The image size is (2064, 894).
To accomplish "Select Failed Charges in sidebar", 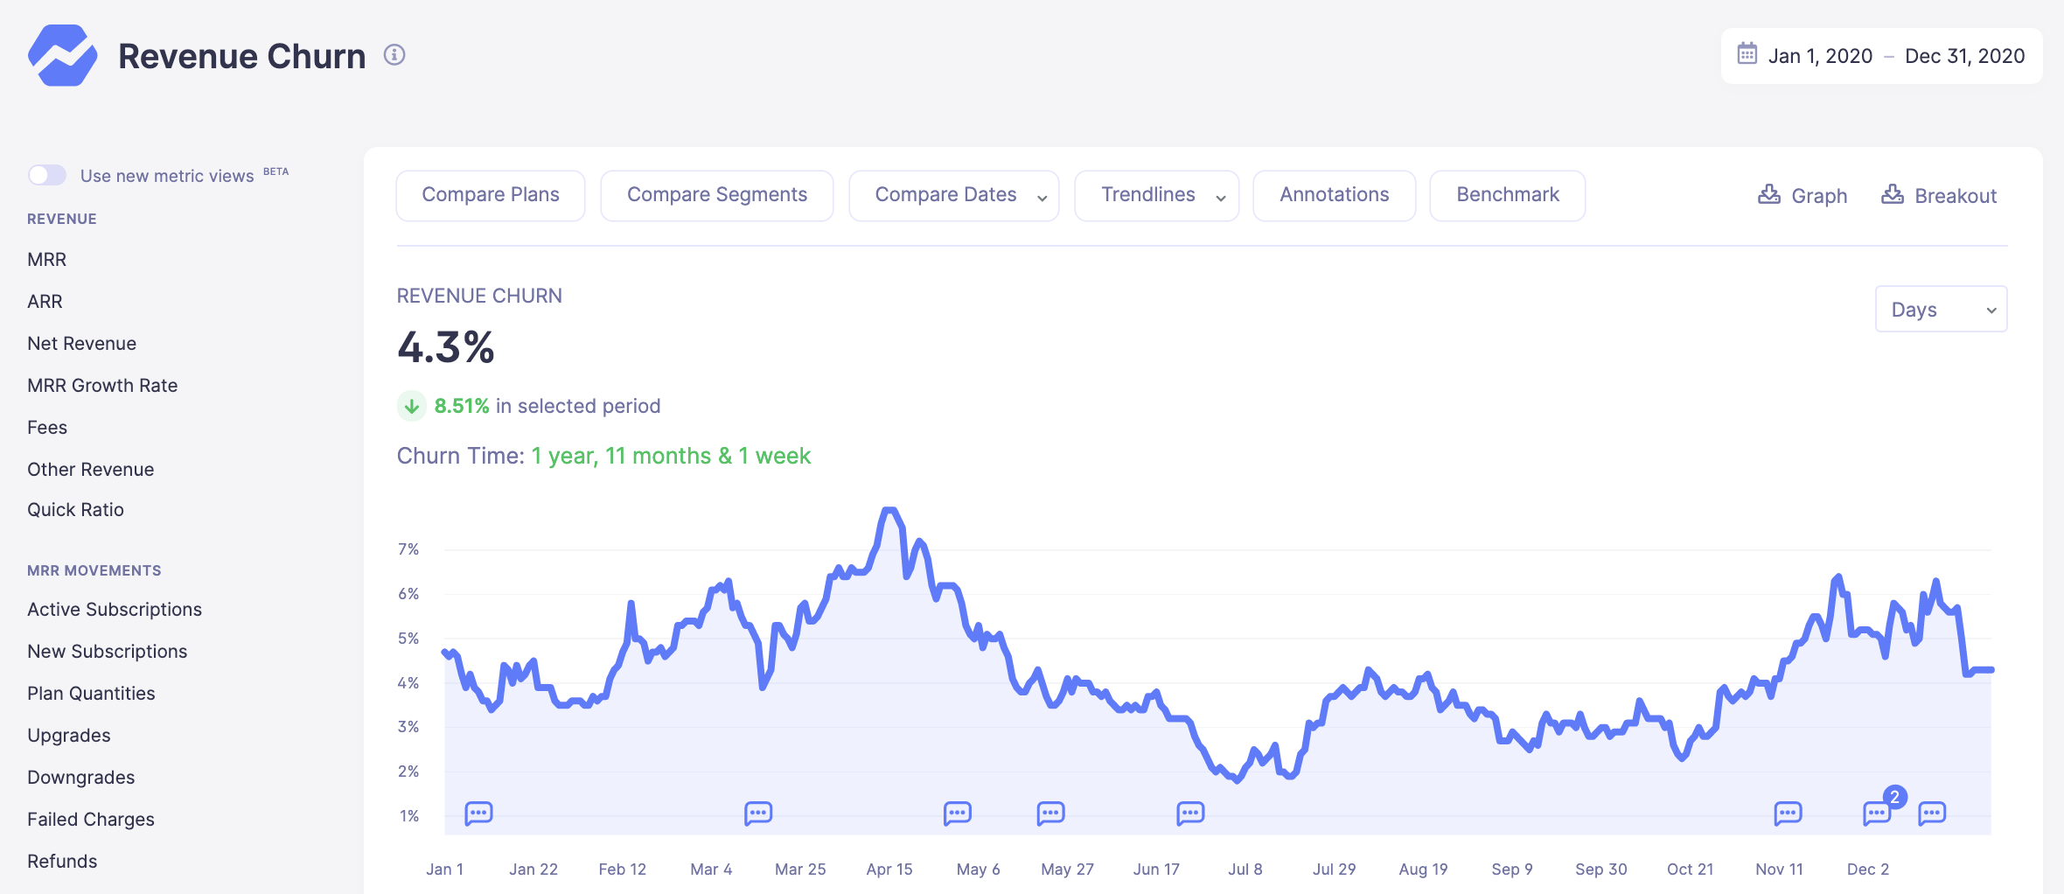I will coord(91,819).
